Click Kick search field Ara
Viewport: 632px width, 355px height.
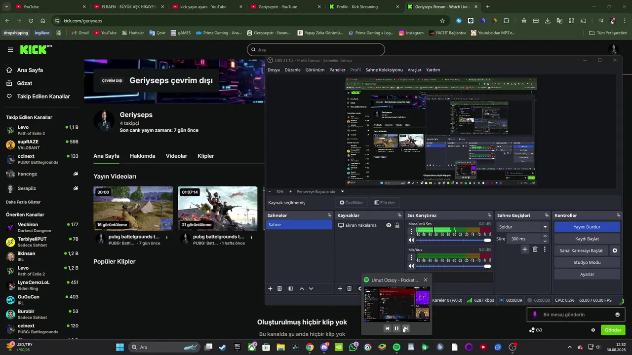click(316, 50)
